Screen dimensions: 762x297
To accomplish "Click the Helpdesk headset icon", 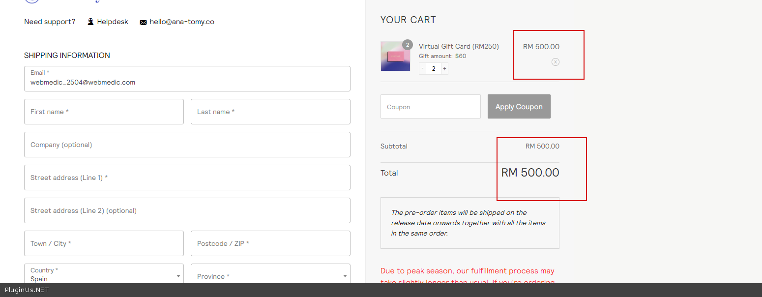I will coord(90,22).
